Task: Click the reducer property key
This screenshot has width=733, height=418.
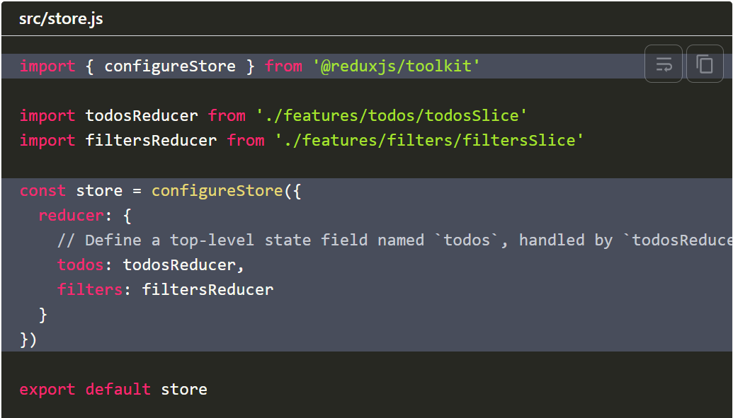Action: coord(71,216)
